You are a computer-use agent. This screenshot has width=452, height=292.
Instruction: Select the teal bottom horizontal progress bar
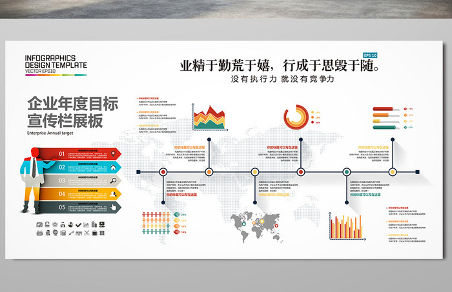coord(386,128)
